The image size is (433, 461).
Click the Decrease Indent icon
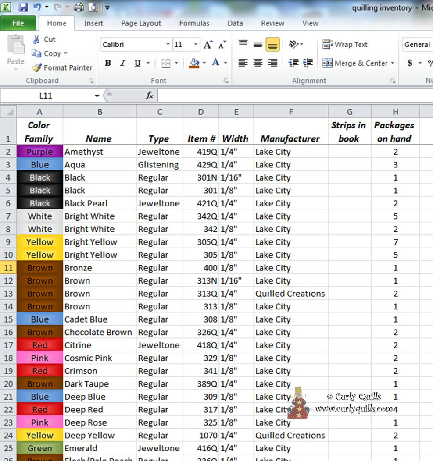coord(293,63)
